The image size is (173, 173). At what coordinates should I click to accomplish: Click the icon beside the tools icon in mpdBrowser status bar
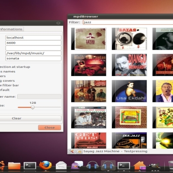pyautogui.click(x=79, y=151)
